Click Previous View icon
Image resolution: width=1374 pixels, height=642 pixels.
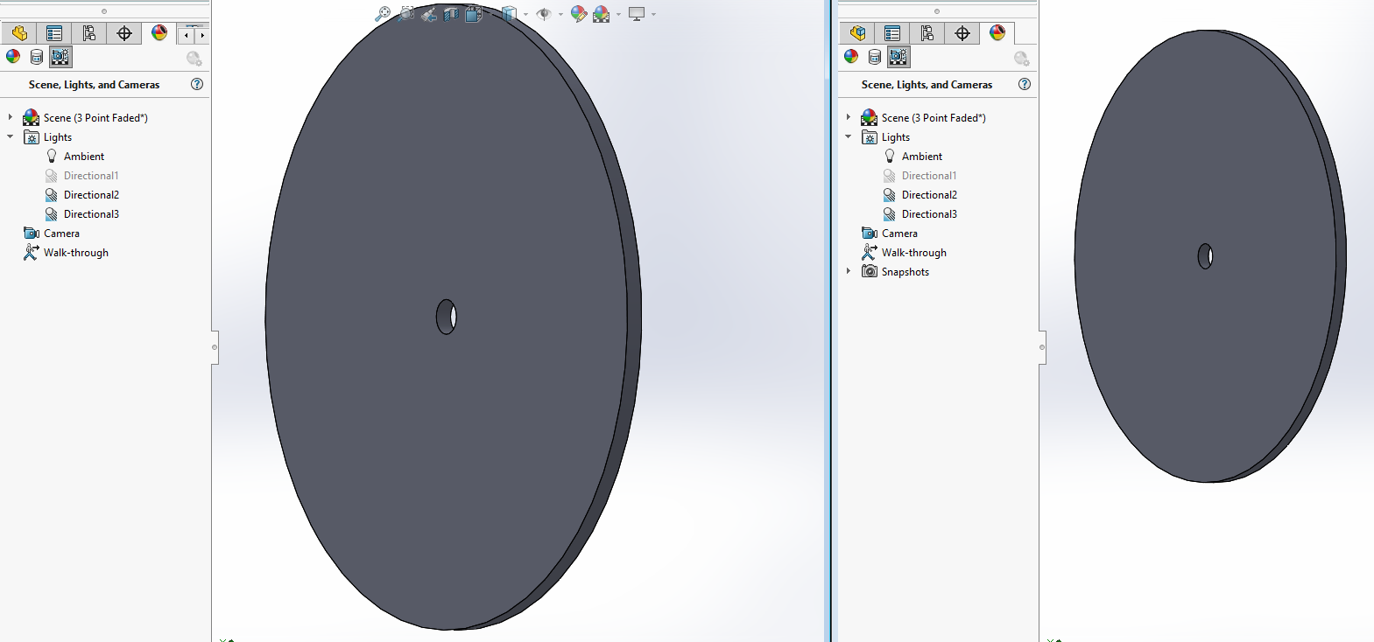(428, 14)
